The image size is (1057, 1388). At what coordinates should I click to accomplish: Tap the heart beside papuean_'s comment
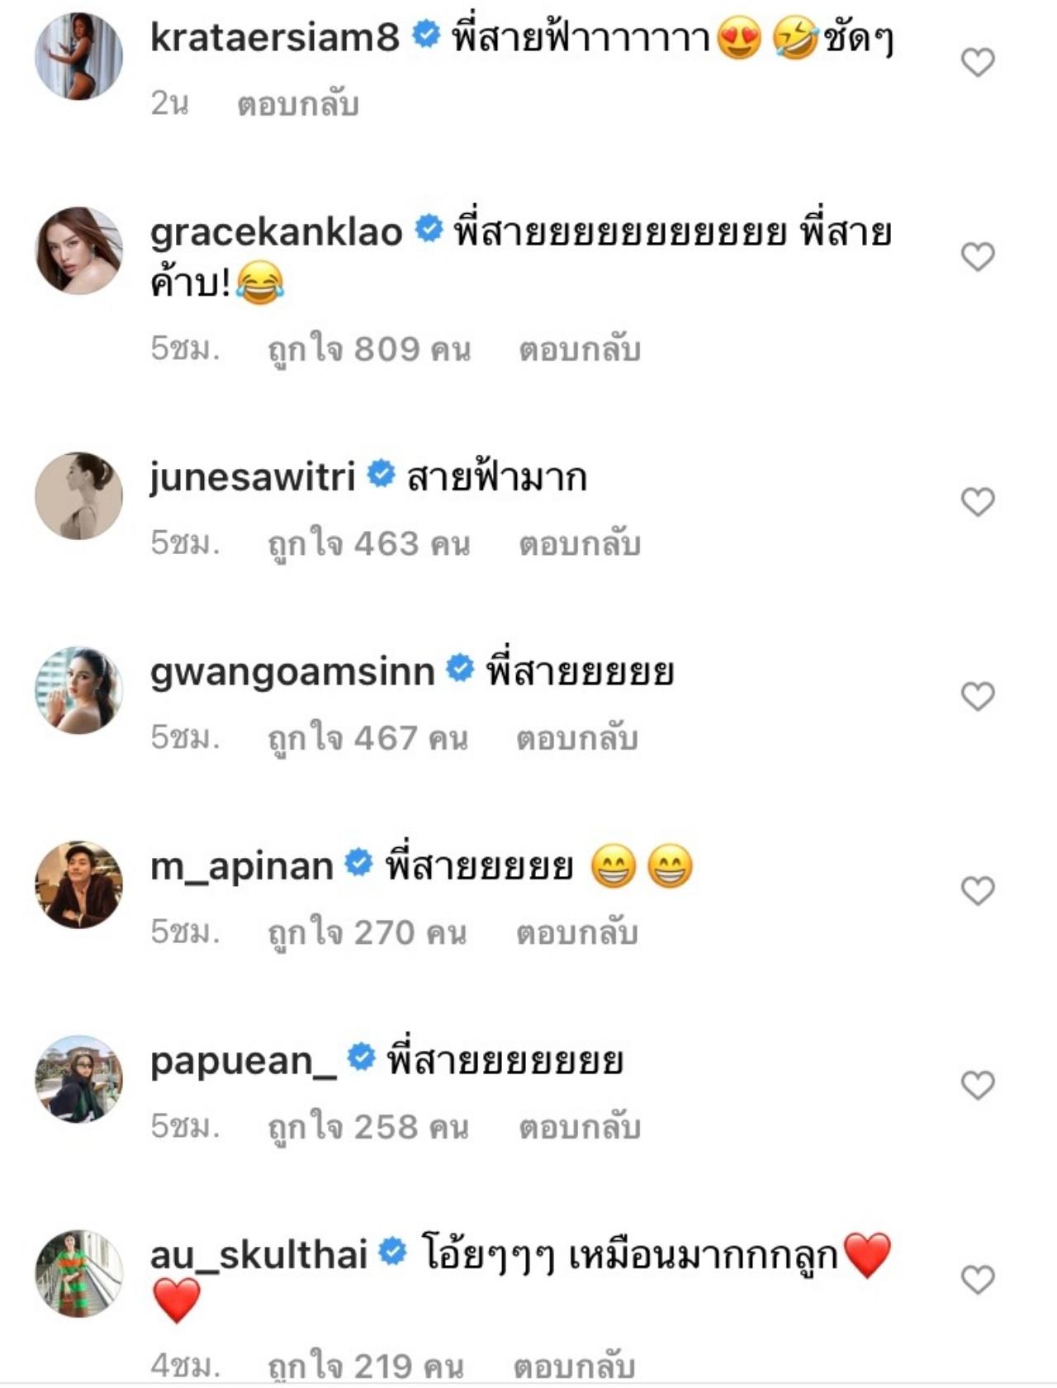[978, 1085]
